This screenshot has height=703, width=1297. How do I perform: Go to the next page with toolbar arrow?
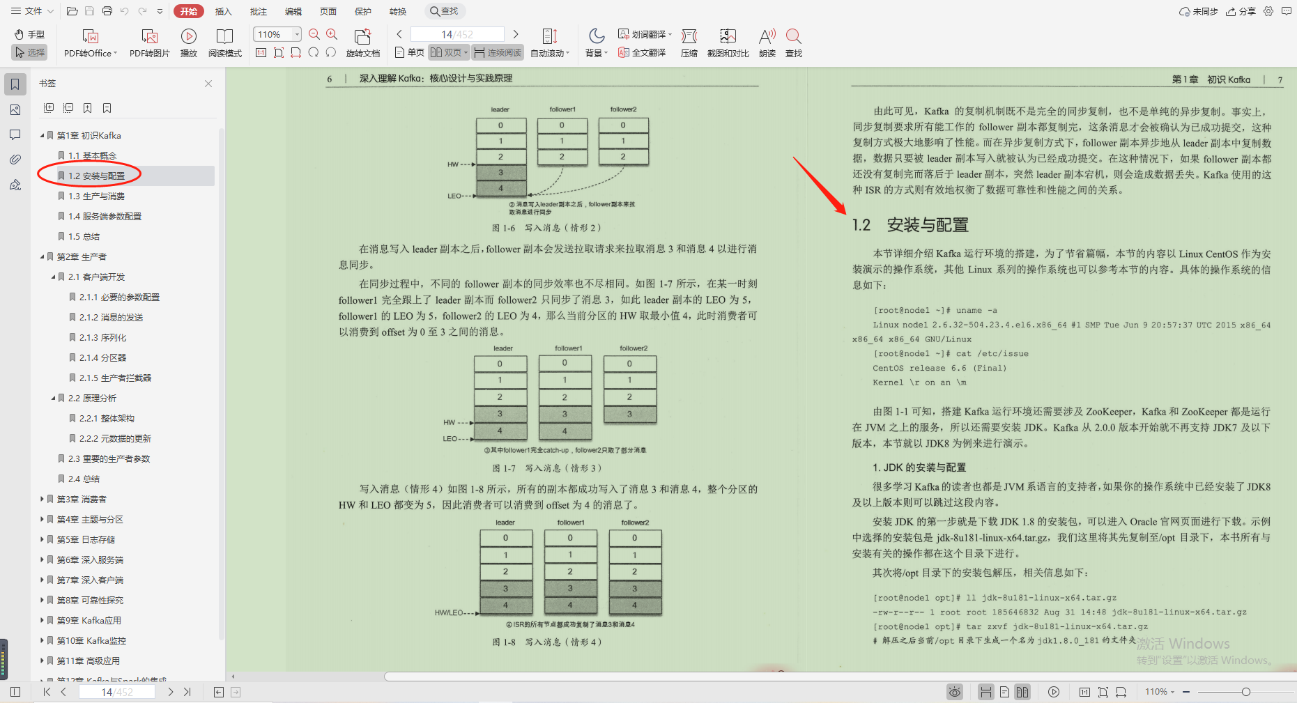coord(516,34)
